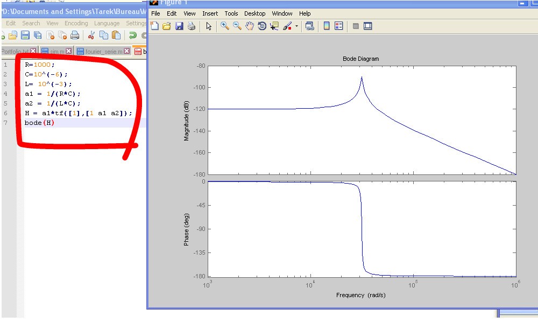Screen dimensions: 538x323
Task: Click the Save icon in Notepad++ toolbar
Action: click(x=25, y=36)
